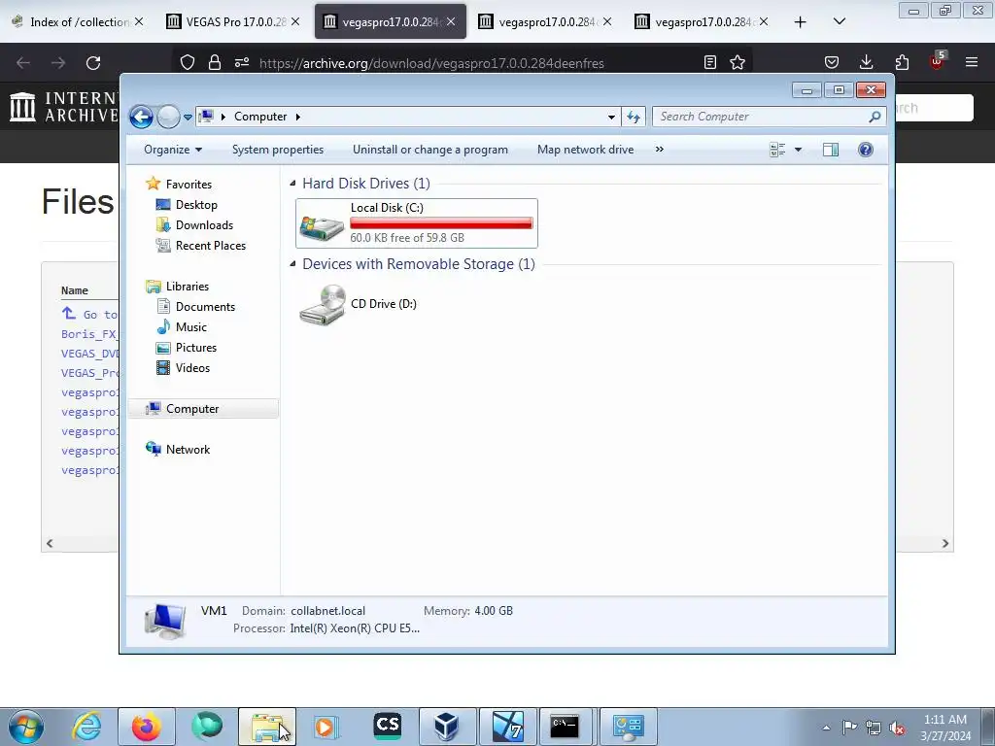Click the Explorer forward arrow button
Viewport: 995px width, 746px height.
pos(168,117)
